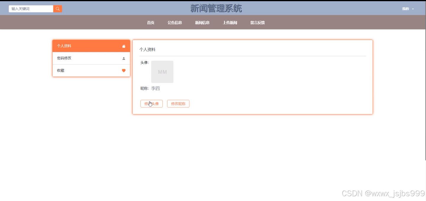Select the 个人资料 sidebar tab
This screenshot has width=426, height=201.
click(91, 46)
